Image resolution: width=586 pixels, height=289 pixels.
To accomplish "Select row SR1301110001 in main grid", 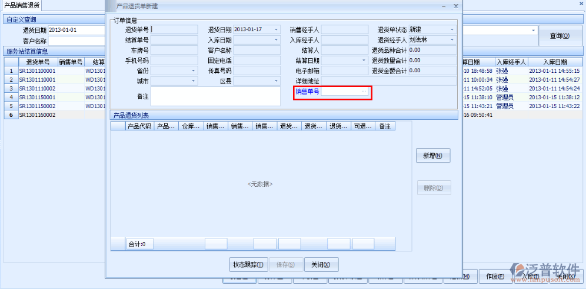I will (38, 79).
